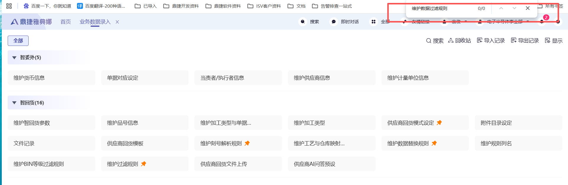Click the 全部 filter button
This screenshot has height=185, width=568.
click(18, 41)
